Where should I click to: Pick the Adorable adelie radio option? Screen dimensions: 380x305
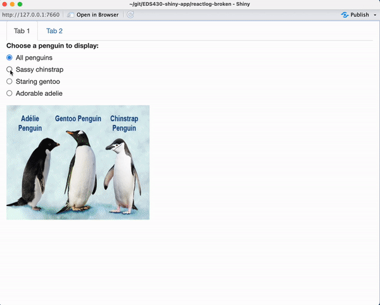point(9,93)
